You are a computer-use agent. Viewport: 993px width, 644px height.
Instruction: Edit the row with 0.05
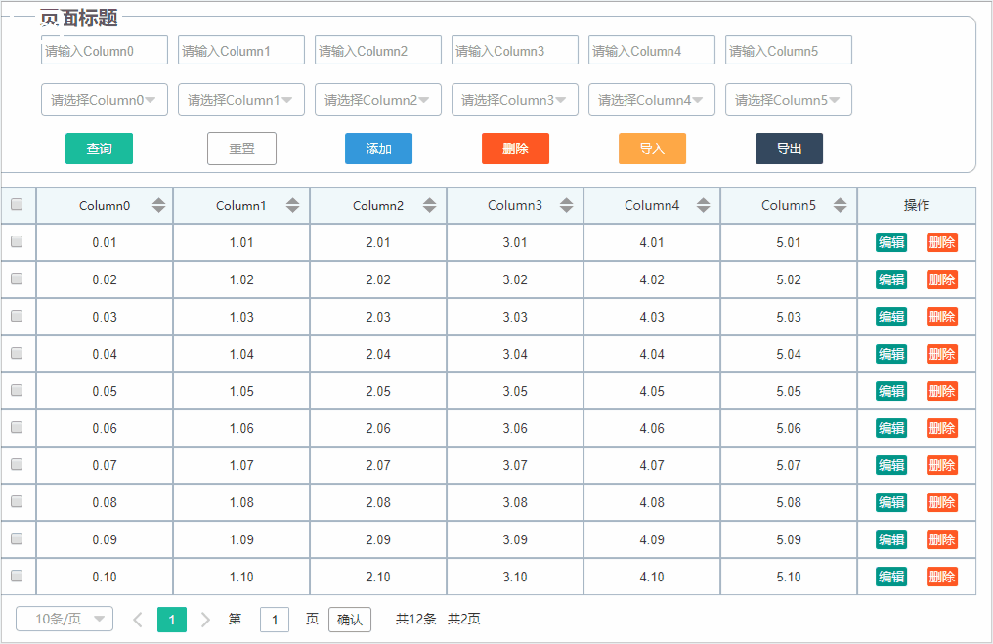pos(891,391)
